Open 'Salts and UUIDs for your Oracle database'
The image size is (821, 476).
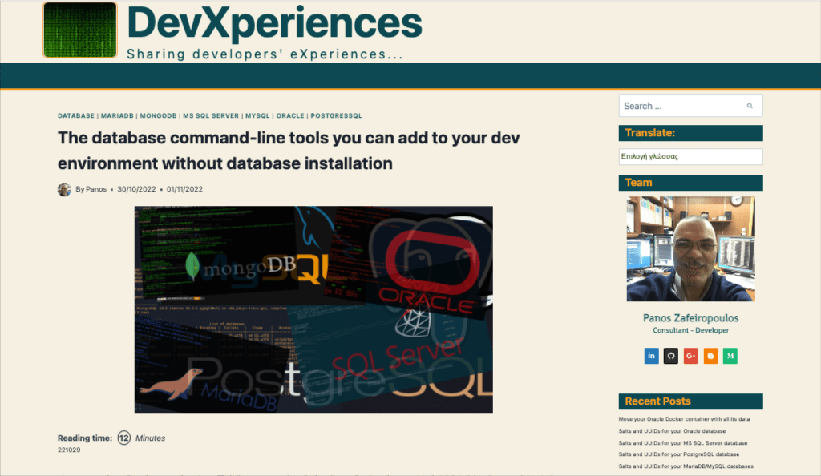click(x=672, y=431)
